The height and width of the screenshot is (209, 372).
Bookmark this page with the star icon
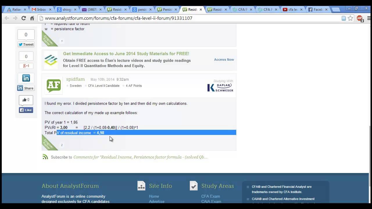(350, 18)
